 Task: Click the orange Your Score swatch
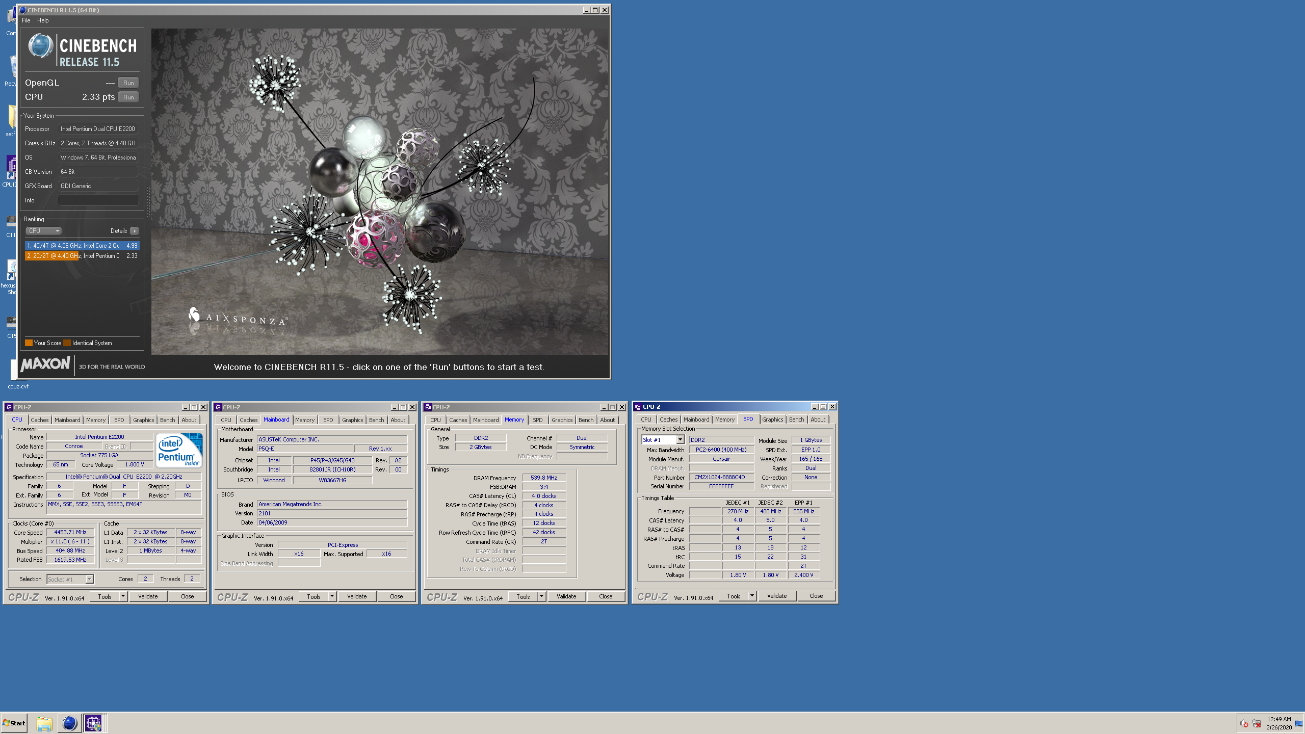tap(29, 343)
